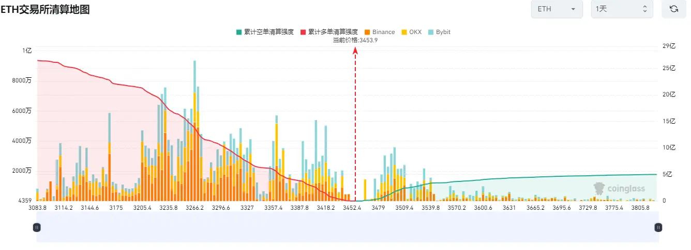Click the 5亿 right axis label
Image resolution: width=691 pixels, height=250 pixels.
pyautogui.click(x=667, y=174)
